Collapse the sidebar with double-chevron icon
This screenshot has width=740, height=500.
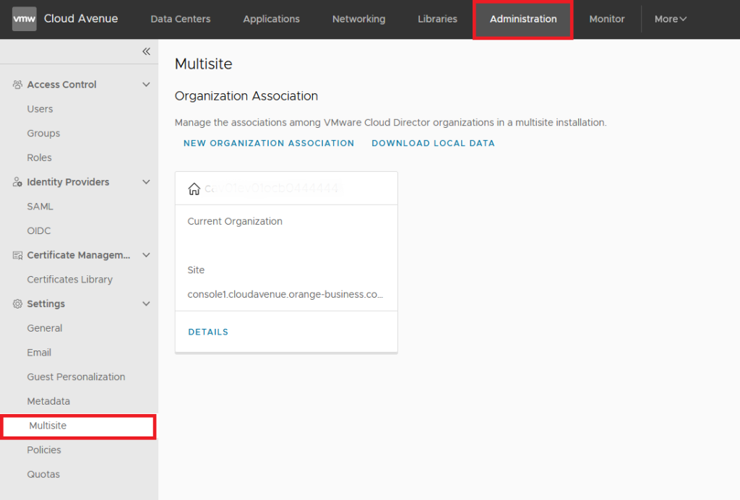pyautogui.click(x=146, y=51)
